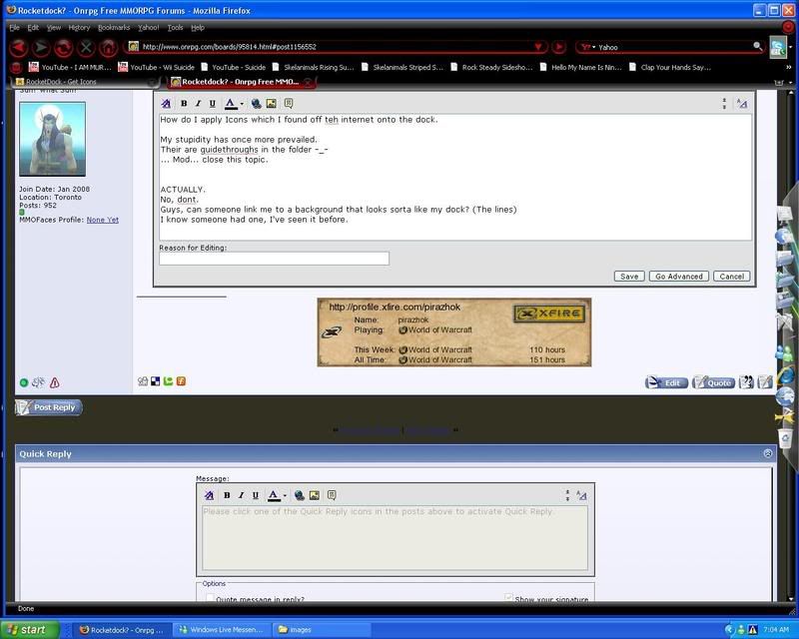Open the URL bar history dropdown arrow
The image size is (799, 639).
click(x=538, y=47)
